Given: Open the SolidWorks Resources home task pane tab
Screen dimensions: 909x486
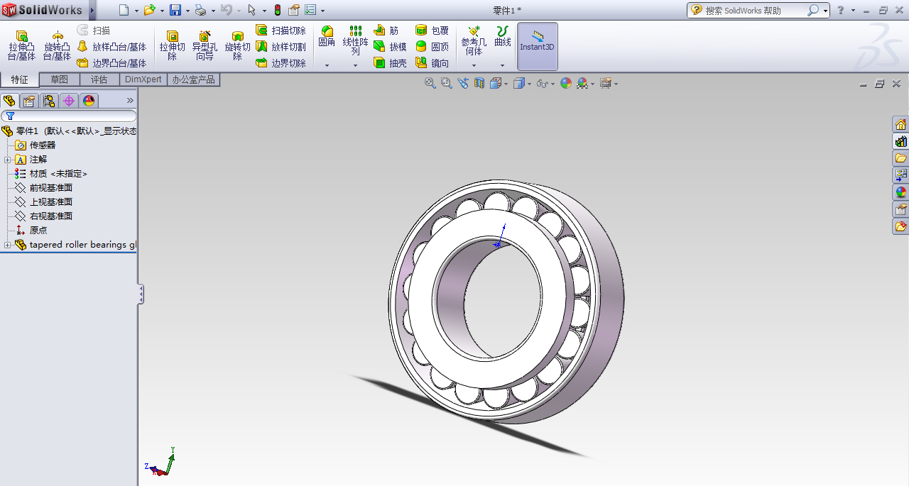Looking at the screenshot, I should tap(900, 125).
